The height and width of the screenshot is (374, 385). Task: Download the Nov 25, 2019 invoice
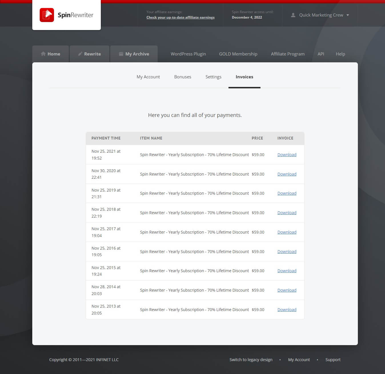pos(287,193)
